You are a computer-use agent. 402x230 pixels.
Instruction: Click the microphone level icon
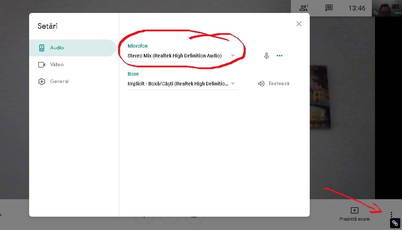[266, 56]
